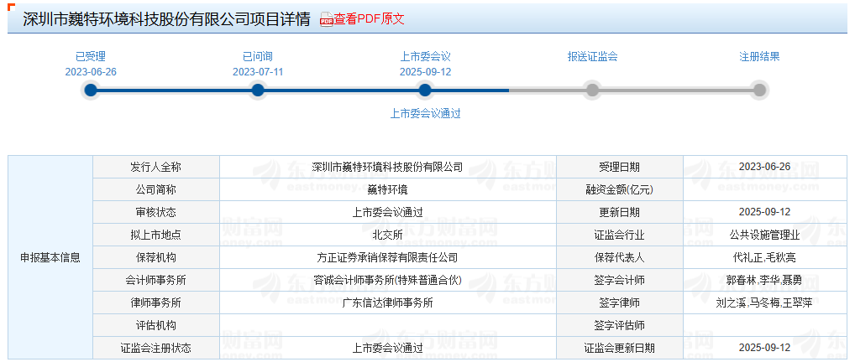The width and height of the screenshot is (855, 362).
Task: Click the page title 深圳市巍特环境科技股份有限公司项目详情
Action: (166, 19)
